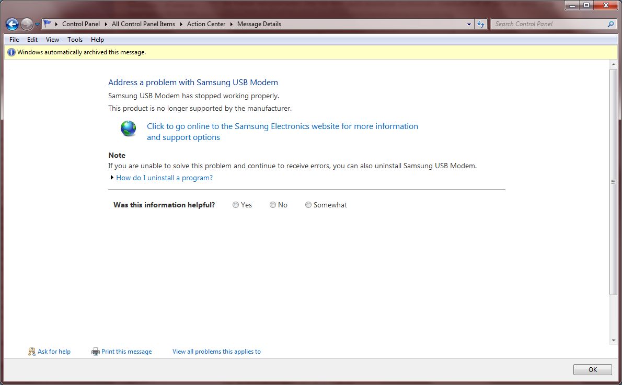Expand How do I uninstall a program triangle
The width and height of the screenshot is (622, 385).
click(112, 177)
